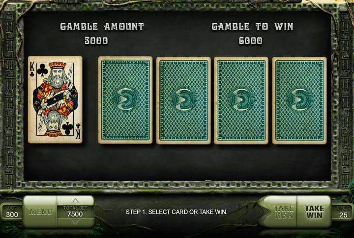
Task: Select the first face-down green card
Action: click(125, 100)
